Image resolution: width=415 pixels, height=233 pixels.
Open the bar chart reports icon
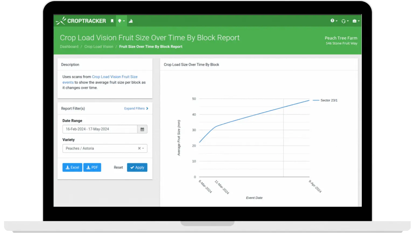tap(131, 21)
